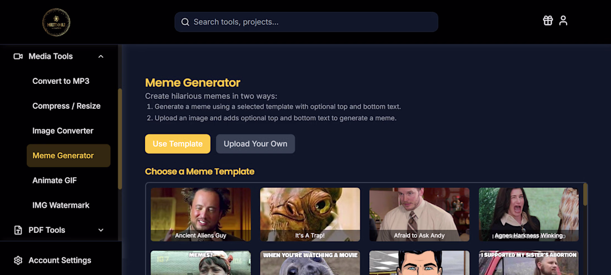The width and height of the screenshot is (611, 275).
Task: Click the Multi Biz logo
Action: [x=56, y=22]
